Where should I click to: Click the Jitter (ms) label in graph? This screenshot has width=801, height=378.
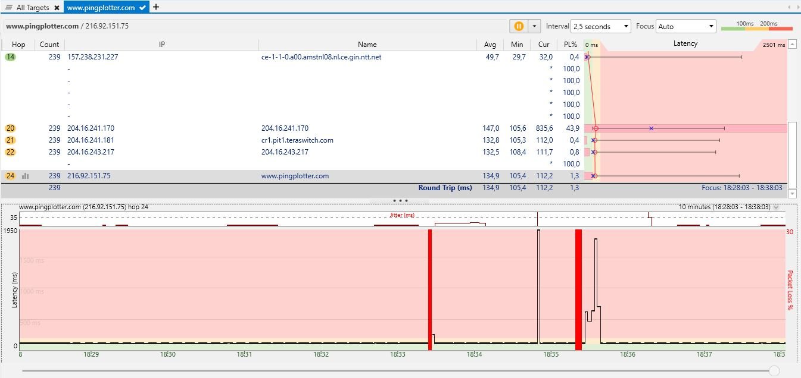pos(402,215)
